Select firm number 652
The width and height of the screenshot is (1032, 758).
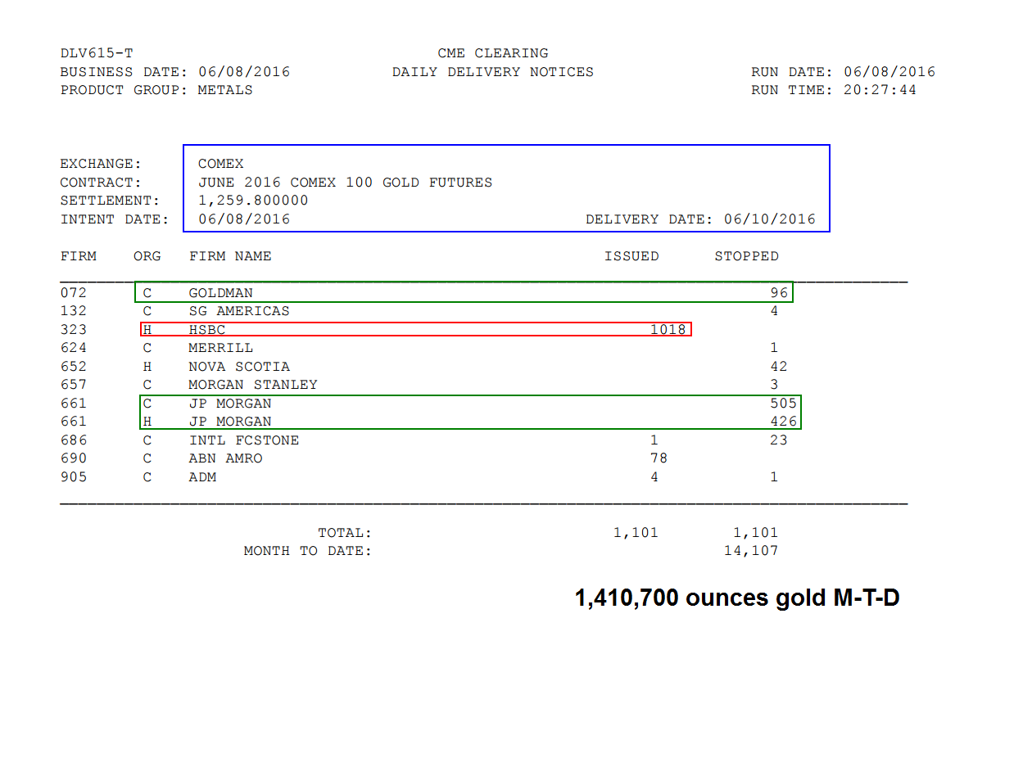[74, 367]
